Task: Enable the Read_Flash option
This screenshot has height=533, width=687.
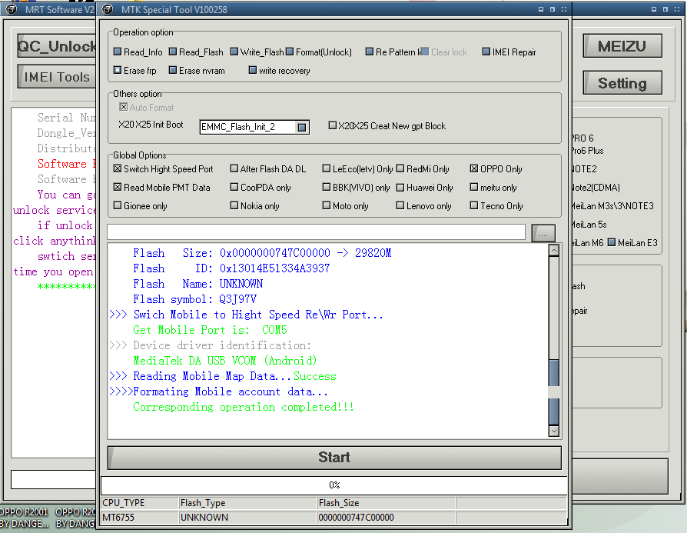Action: (173, 52)
